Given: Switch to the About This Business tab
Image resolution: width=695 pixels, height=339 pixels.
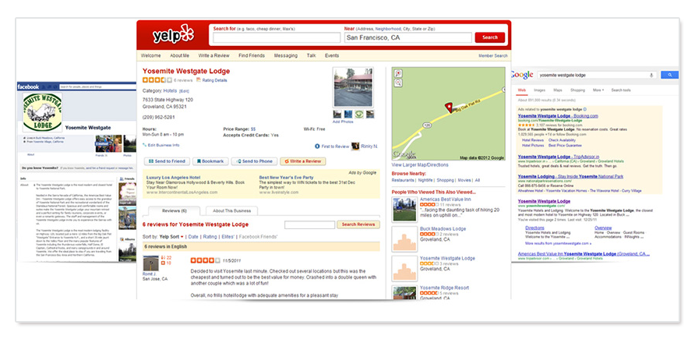Looking at the screenshot, I should coord(232,211).
